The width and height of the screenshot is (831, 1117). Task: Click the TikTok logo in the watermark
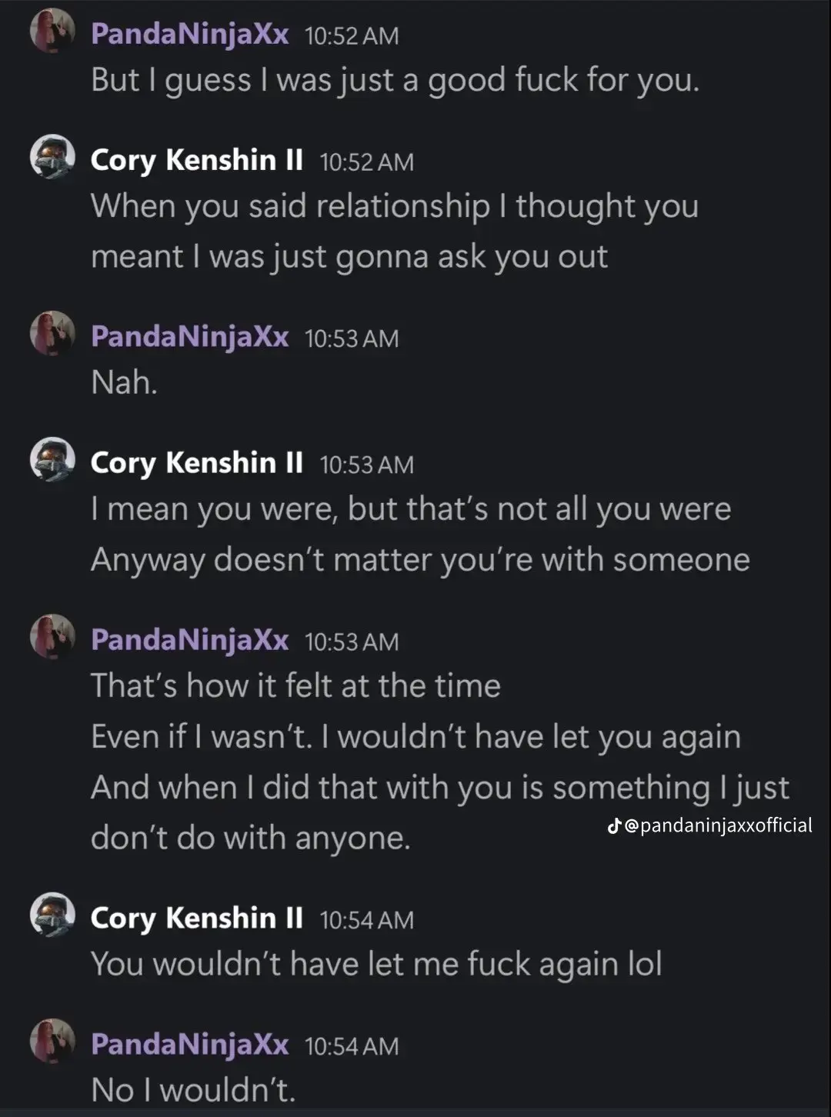[614, 826]
